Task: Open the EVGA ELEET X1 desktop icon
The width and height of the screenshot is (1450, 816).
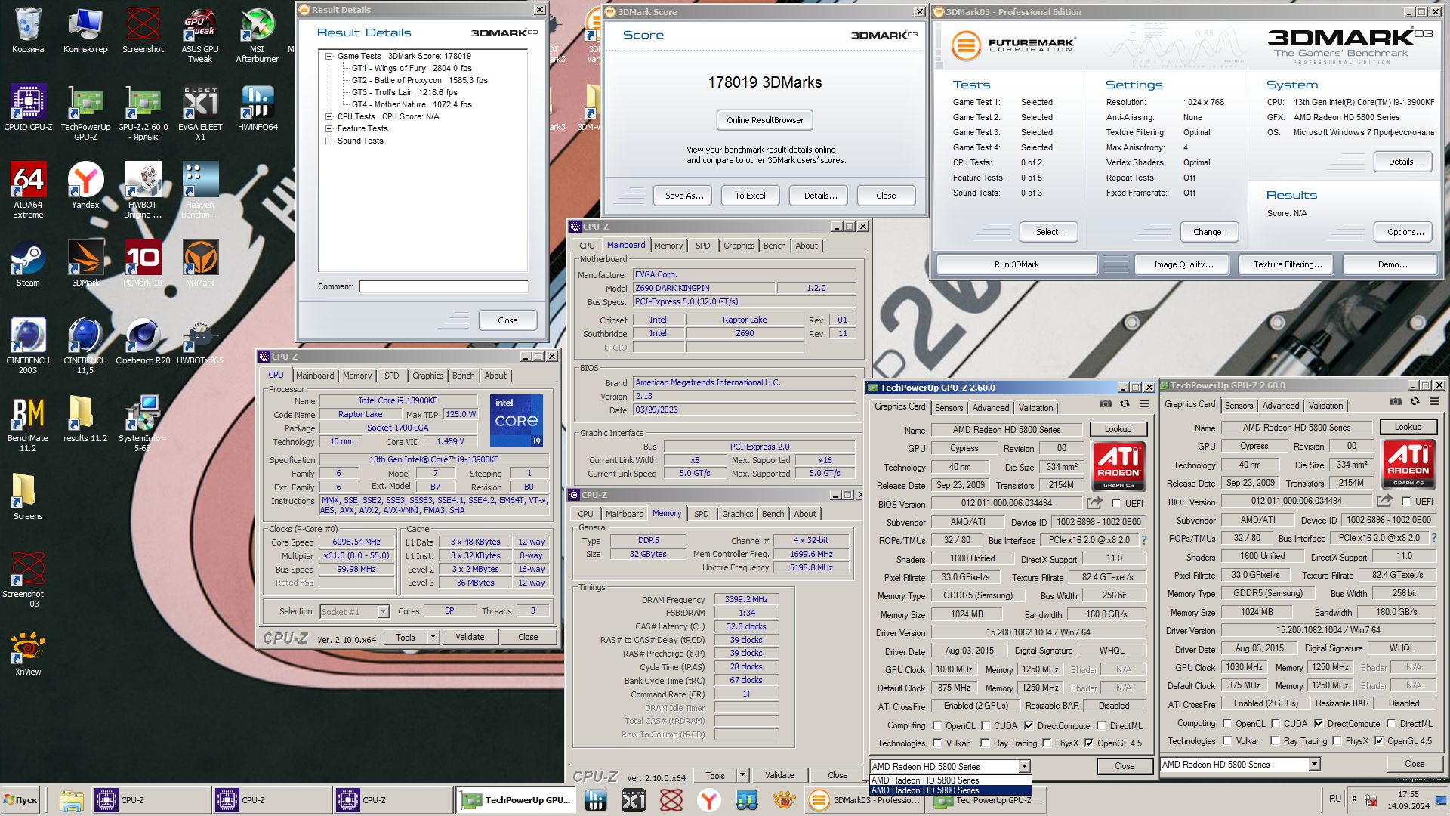Action: (x=200, y=112)
